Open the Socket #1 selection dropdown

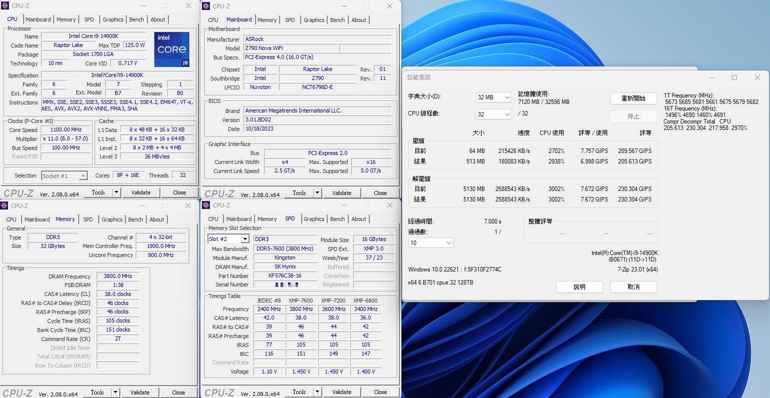point(83,176)
